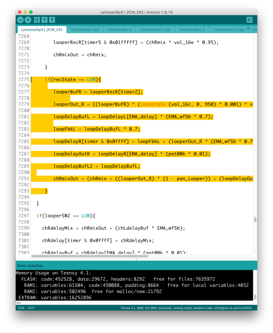Click the macOS red close button
The image size is (273, 333).
coord(20,12)
